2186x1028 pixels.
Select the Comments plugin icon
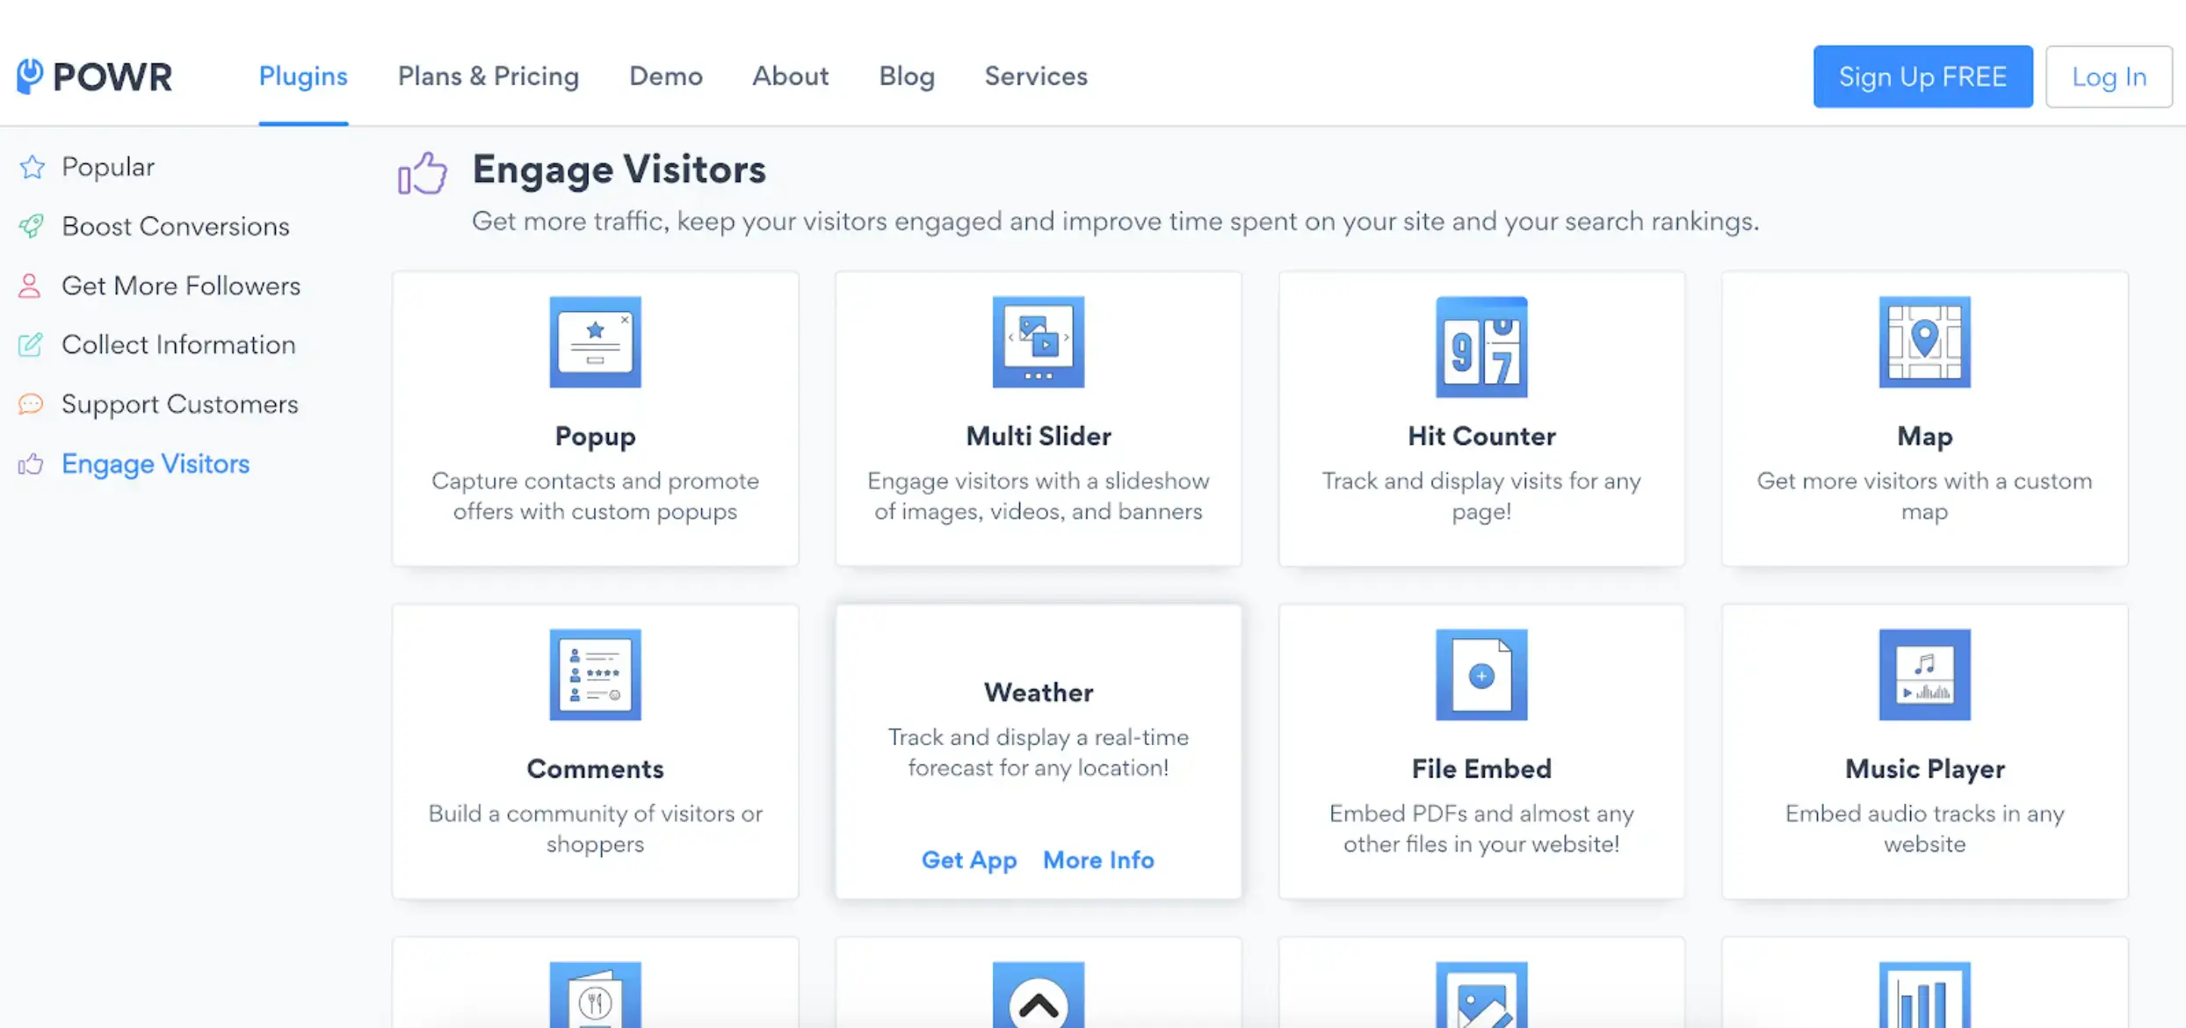pos(595,675)
